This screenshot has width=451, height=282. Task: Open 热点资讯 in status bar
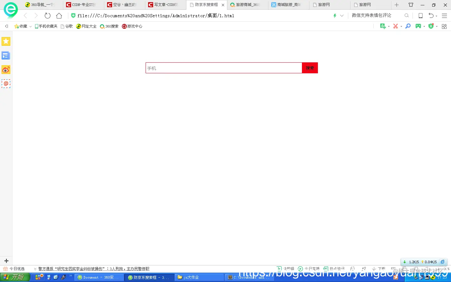click(x=334, y=269)
